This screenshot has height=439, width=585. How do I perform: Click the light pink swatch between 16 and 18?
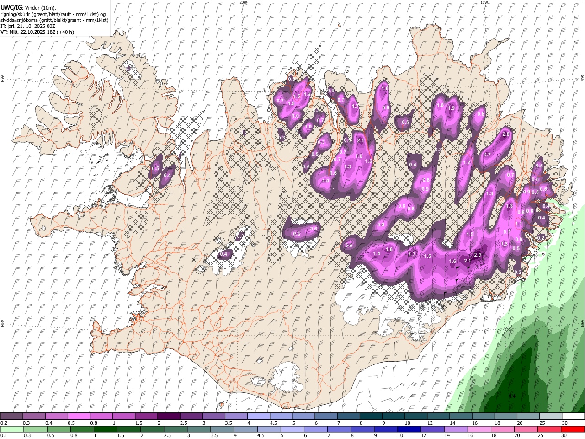click(x=479, y=429)
